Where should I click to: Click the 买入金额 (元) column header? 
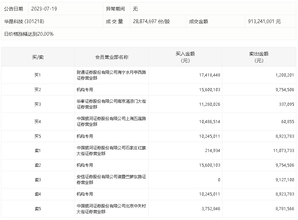185,57
